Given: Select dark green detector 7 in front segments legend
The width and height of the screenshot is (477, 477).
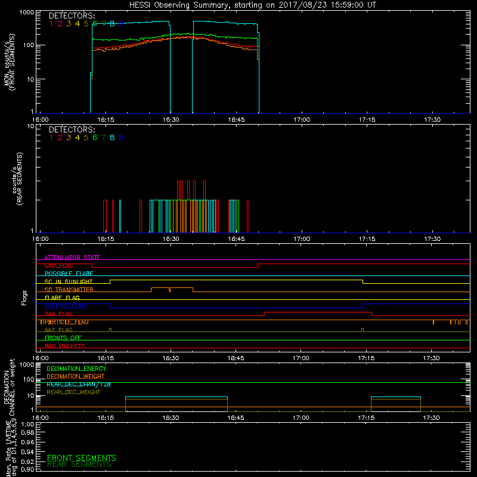Looking at the screenshot, I should click(103, 24).
